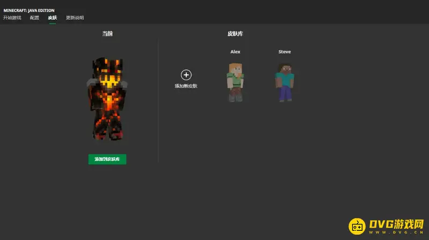Click the circled plus add-skin icon
The width and height of the screenshot is (429, 240).
186,75
